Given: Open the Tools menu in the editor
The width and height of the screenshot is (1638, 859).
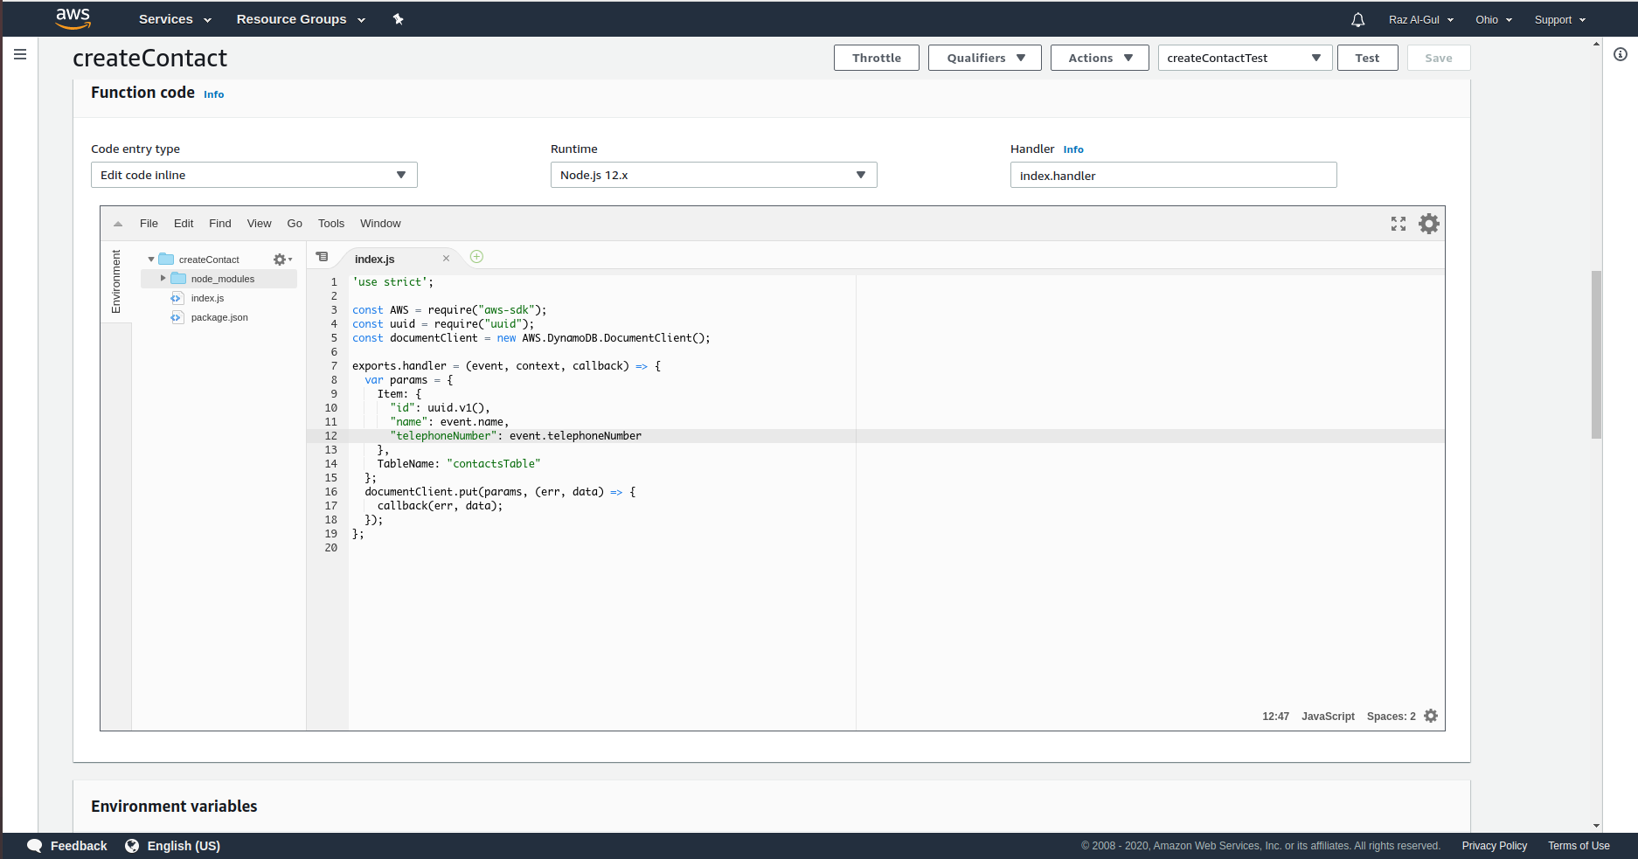Looking at the screenshot, I should point(330,223).
